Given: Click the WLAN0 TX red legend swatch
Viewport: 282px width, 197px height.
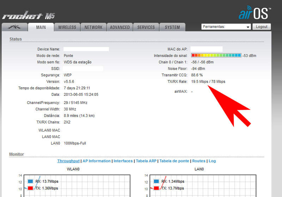Looking at the screenshot, I should coord(30,188).
